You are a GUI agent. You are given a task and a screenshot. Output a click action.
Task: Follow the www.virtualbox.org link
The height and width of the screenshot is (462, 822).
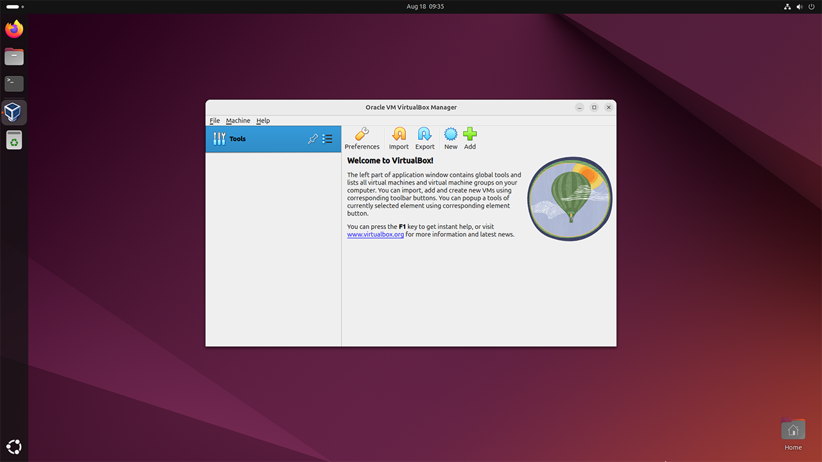click(x=376, y=235)
